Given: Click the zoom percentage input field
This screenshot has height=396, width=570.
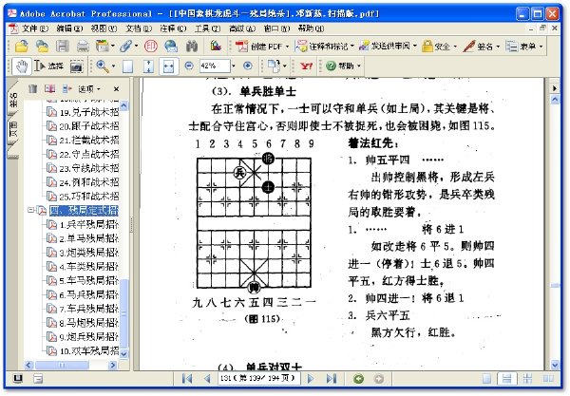Looking at the screenshot, I should pos(215,66).
